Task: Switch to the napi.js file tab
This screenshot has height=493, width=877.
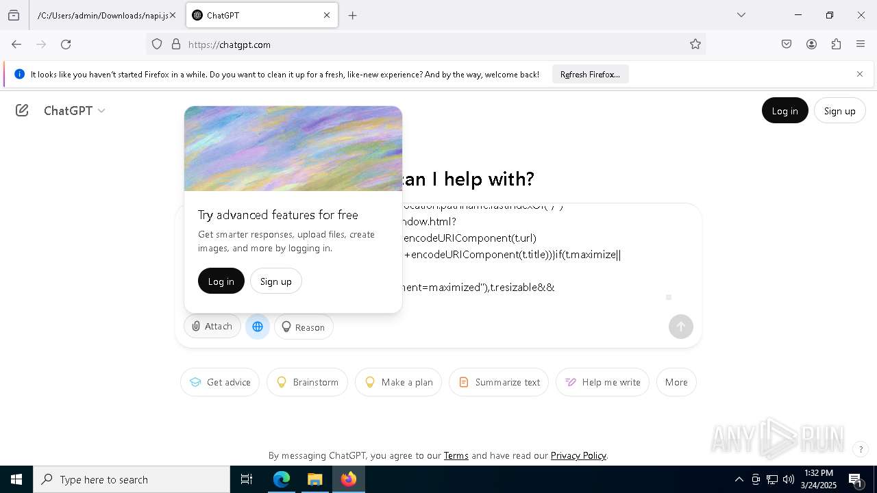Action: coord(103,15)
